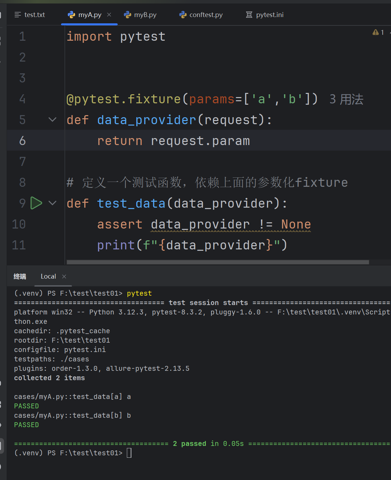Screen dimensions: 391x480
Task: Click the 'cachedir: .pytest_cache' terminal line
Action: (62, 331)
